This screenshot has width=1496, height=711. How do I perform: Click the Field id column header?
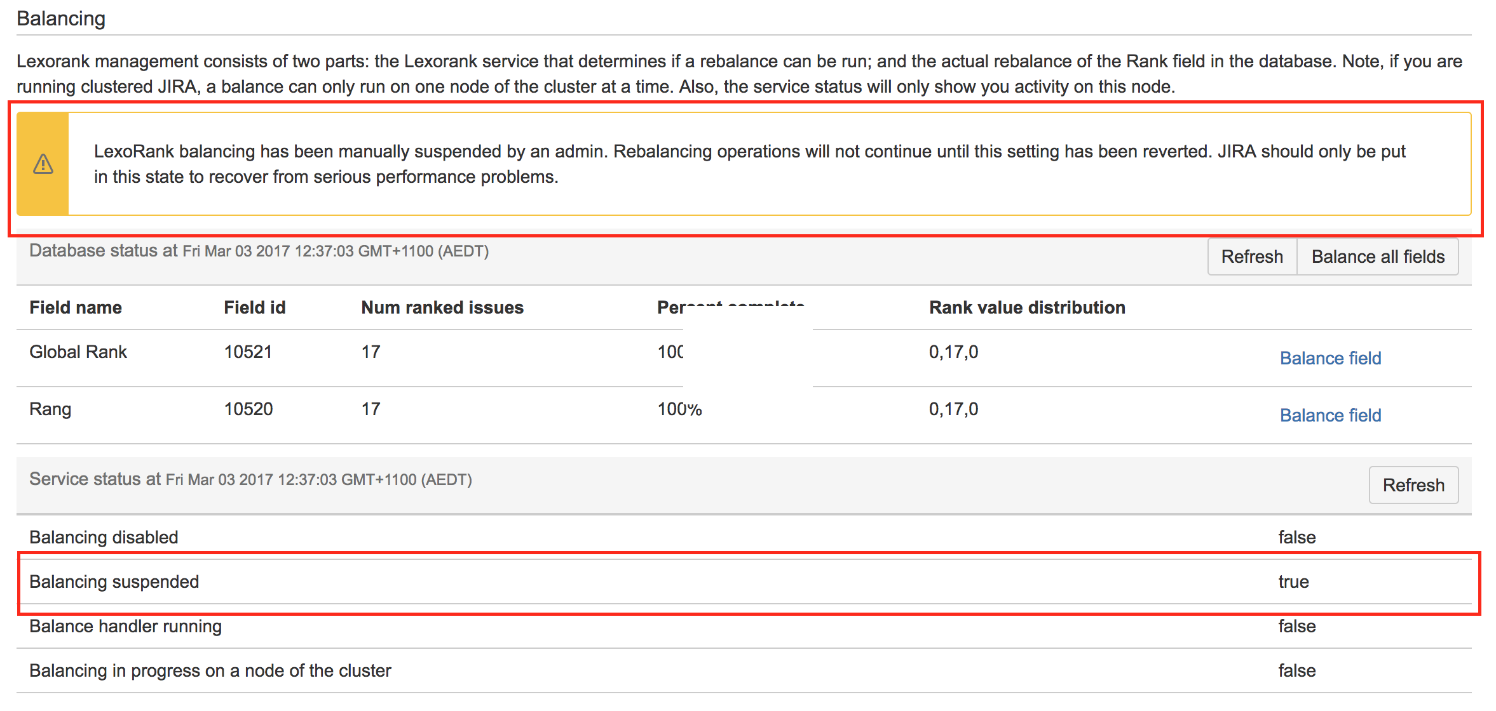[254, 307]
